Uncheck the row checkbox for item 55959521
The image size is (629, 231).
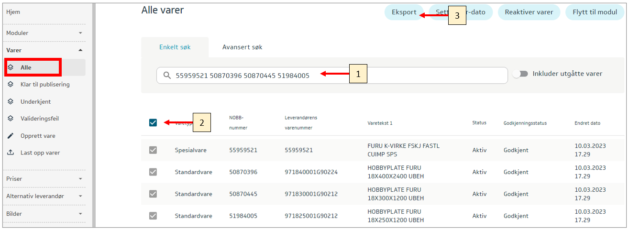click(x=153, y=150)
